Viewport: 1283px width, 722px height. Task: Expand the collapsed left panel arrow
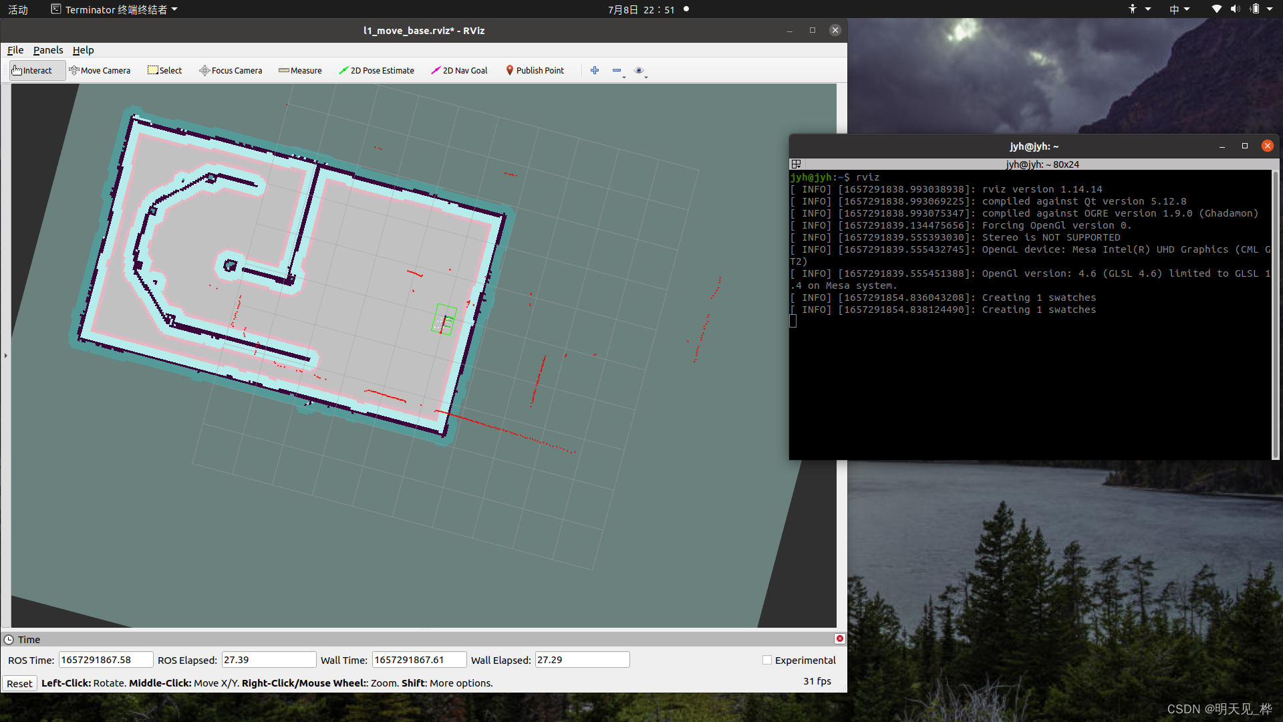(x=5, y=356)
